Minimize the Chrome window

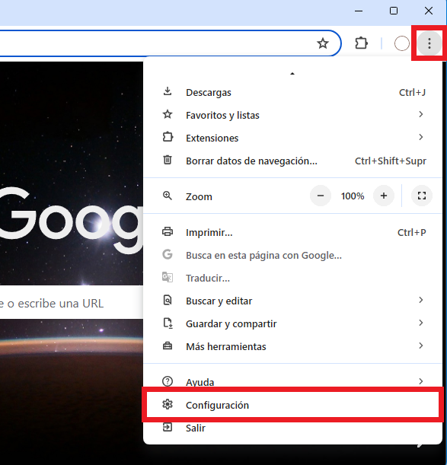[x=359, y=11]
